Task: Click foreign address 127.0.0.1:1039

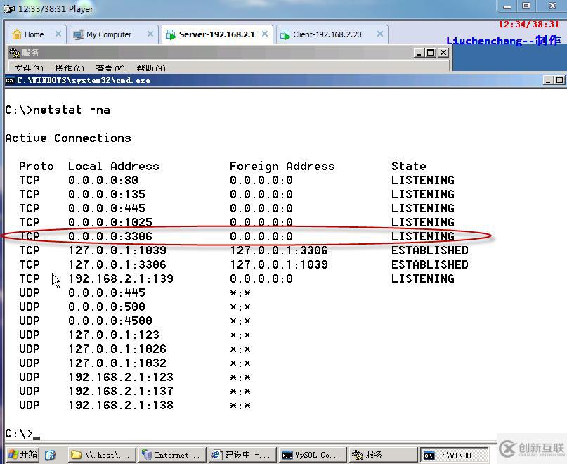Action: (279, 264)
